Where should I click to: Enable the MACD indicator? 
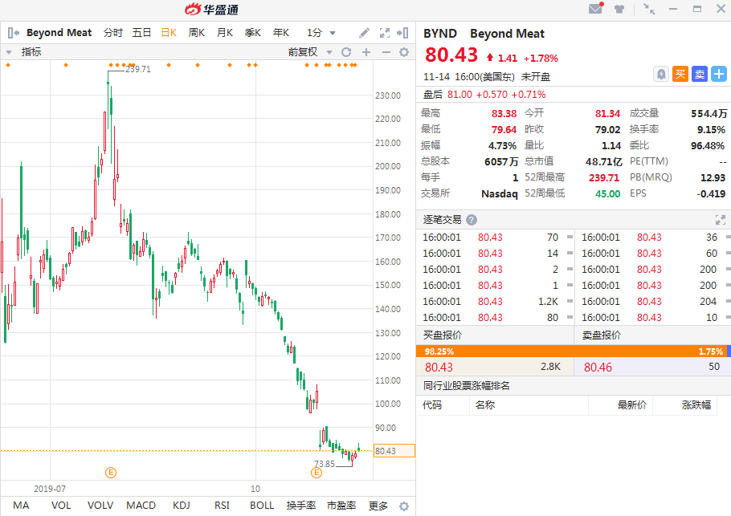141,506
